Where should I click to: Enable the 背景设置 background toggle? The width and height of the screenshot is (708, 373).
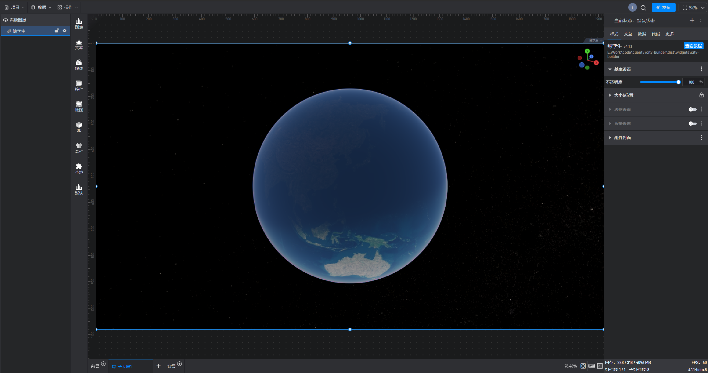click(692, 123)
